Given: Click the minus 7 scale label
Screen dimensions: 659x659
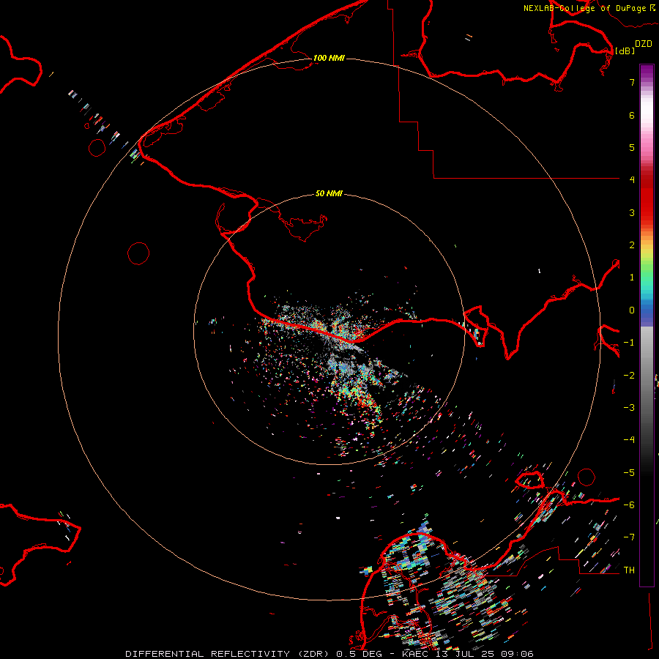Looking at the screenshot, I should [x=629, y=537].
